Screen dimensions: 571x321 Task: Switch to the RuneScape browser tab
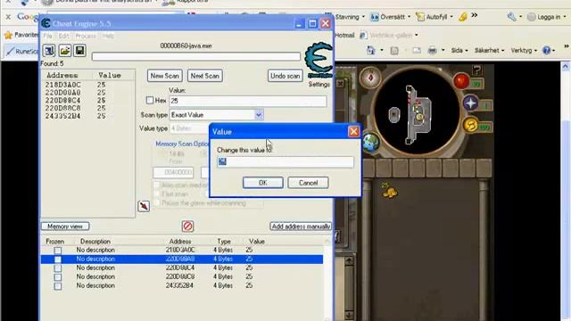pyautogui.click(x=21, y=52)
